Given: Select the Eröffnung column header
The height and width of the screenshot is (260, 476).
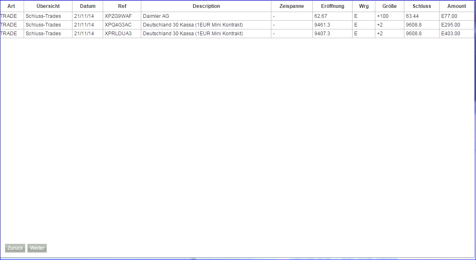Looking at the screenshot, I should [332, 6].
